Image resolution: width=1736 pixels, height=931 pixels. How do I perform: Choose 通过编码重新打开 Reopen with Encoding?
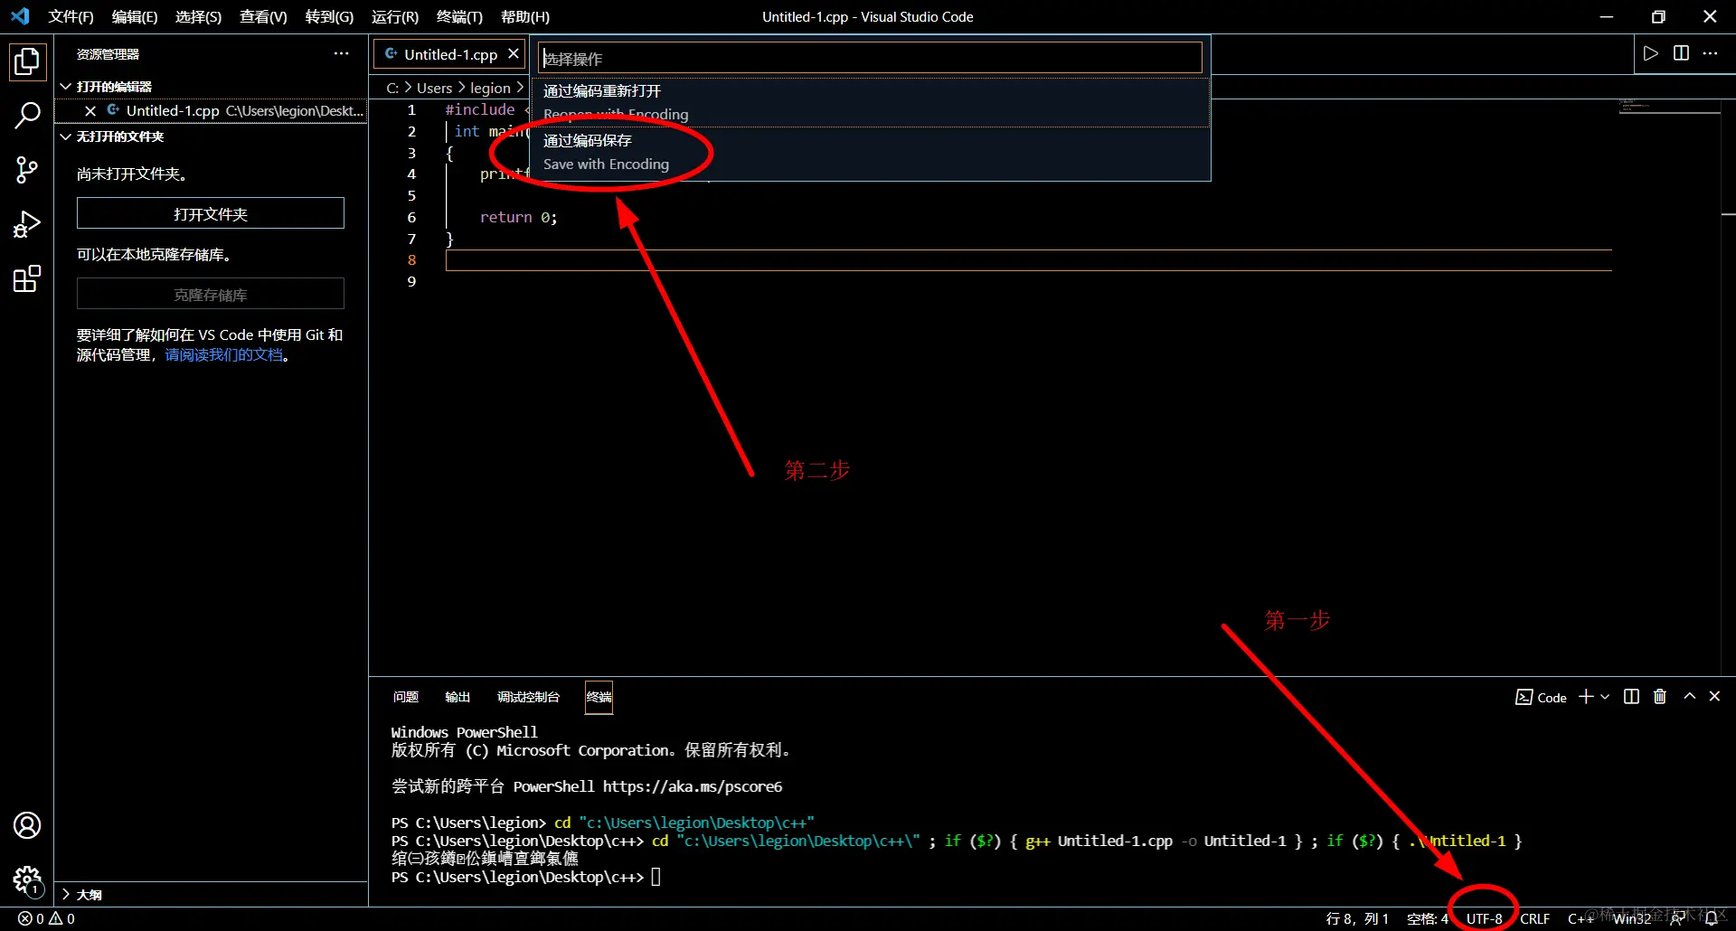pos(870,102)
